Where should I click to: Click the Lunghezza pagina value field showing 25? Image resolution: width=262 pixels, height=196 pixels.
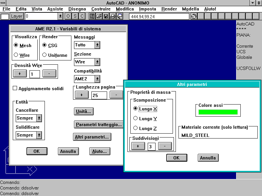(99, 95)
